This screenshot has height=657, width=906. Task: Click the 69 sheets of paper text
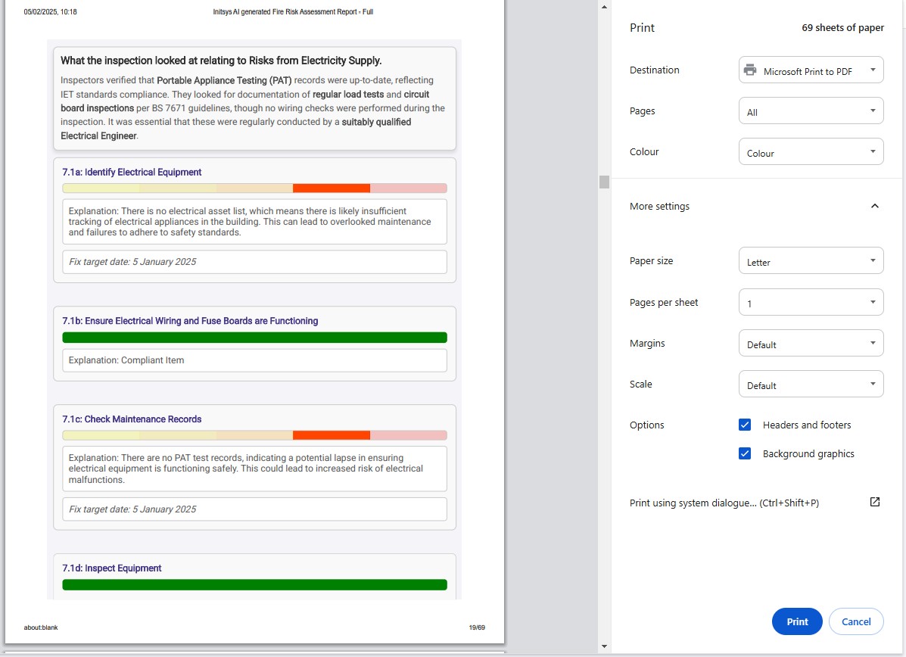tap(842, 28)
